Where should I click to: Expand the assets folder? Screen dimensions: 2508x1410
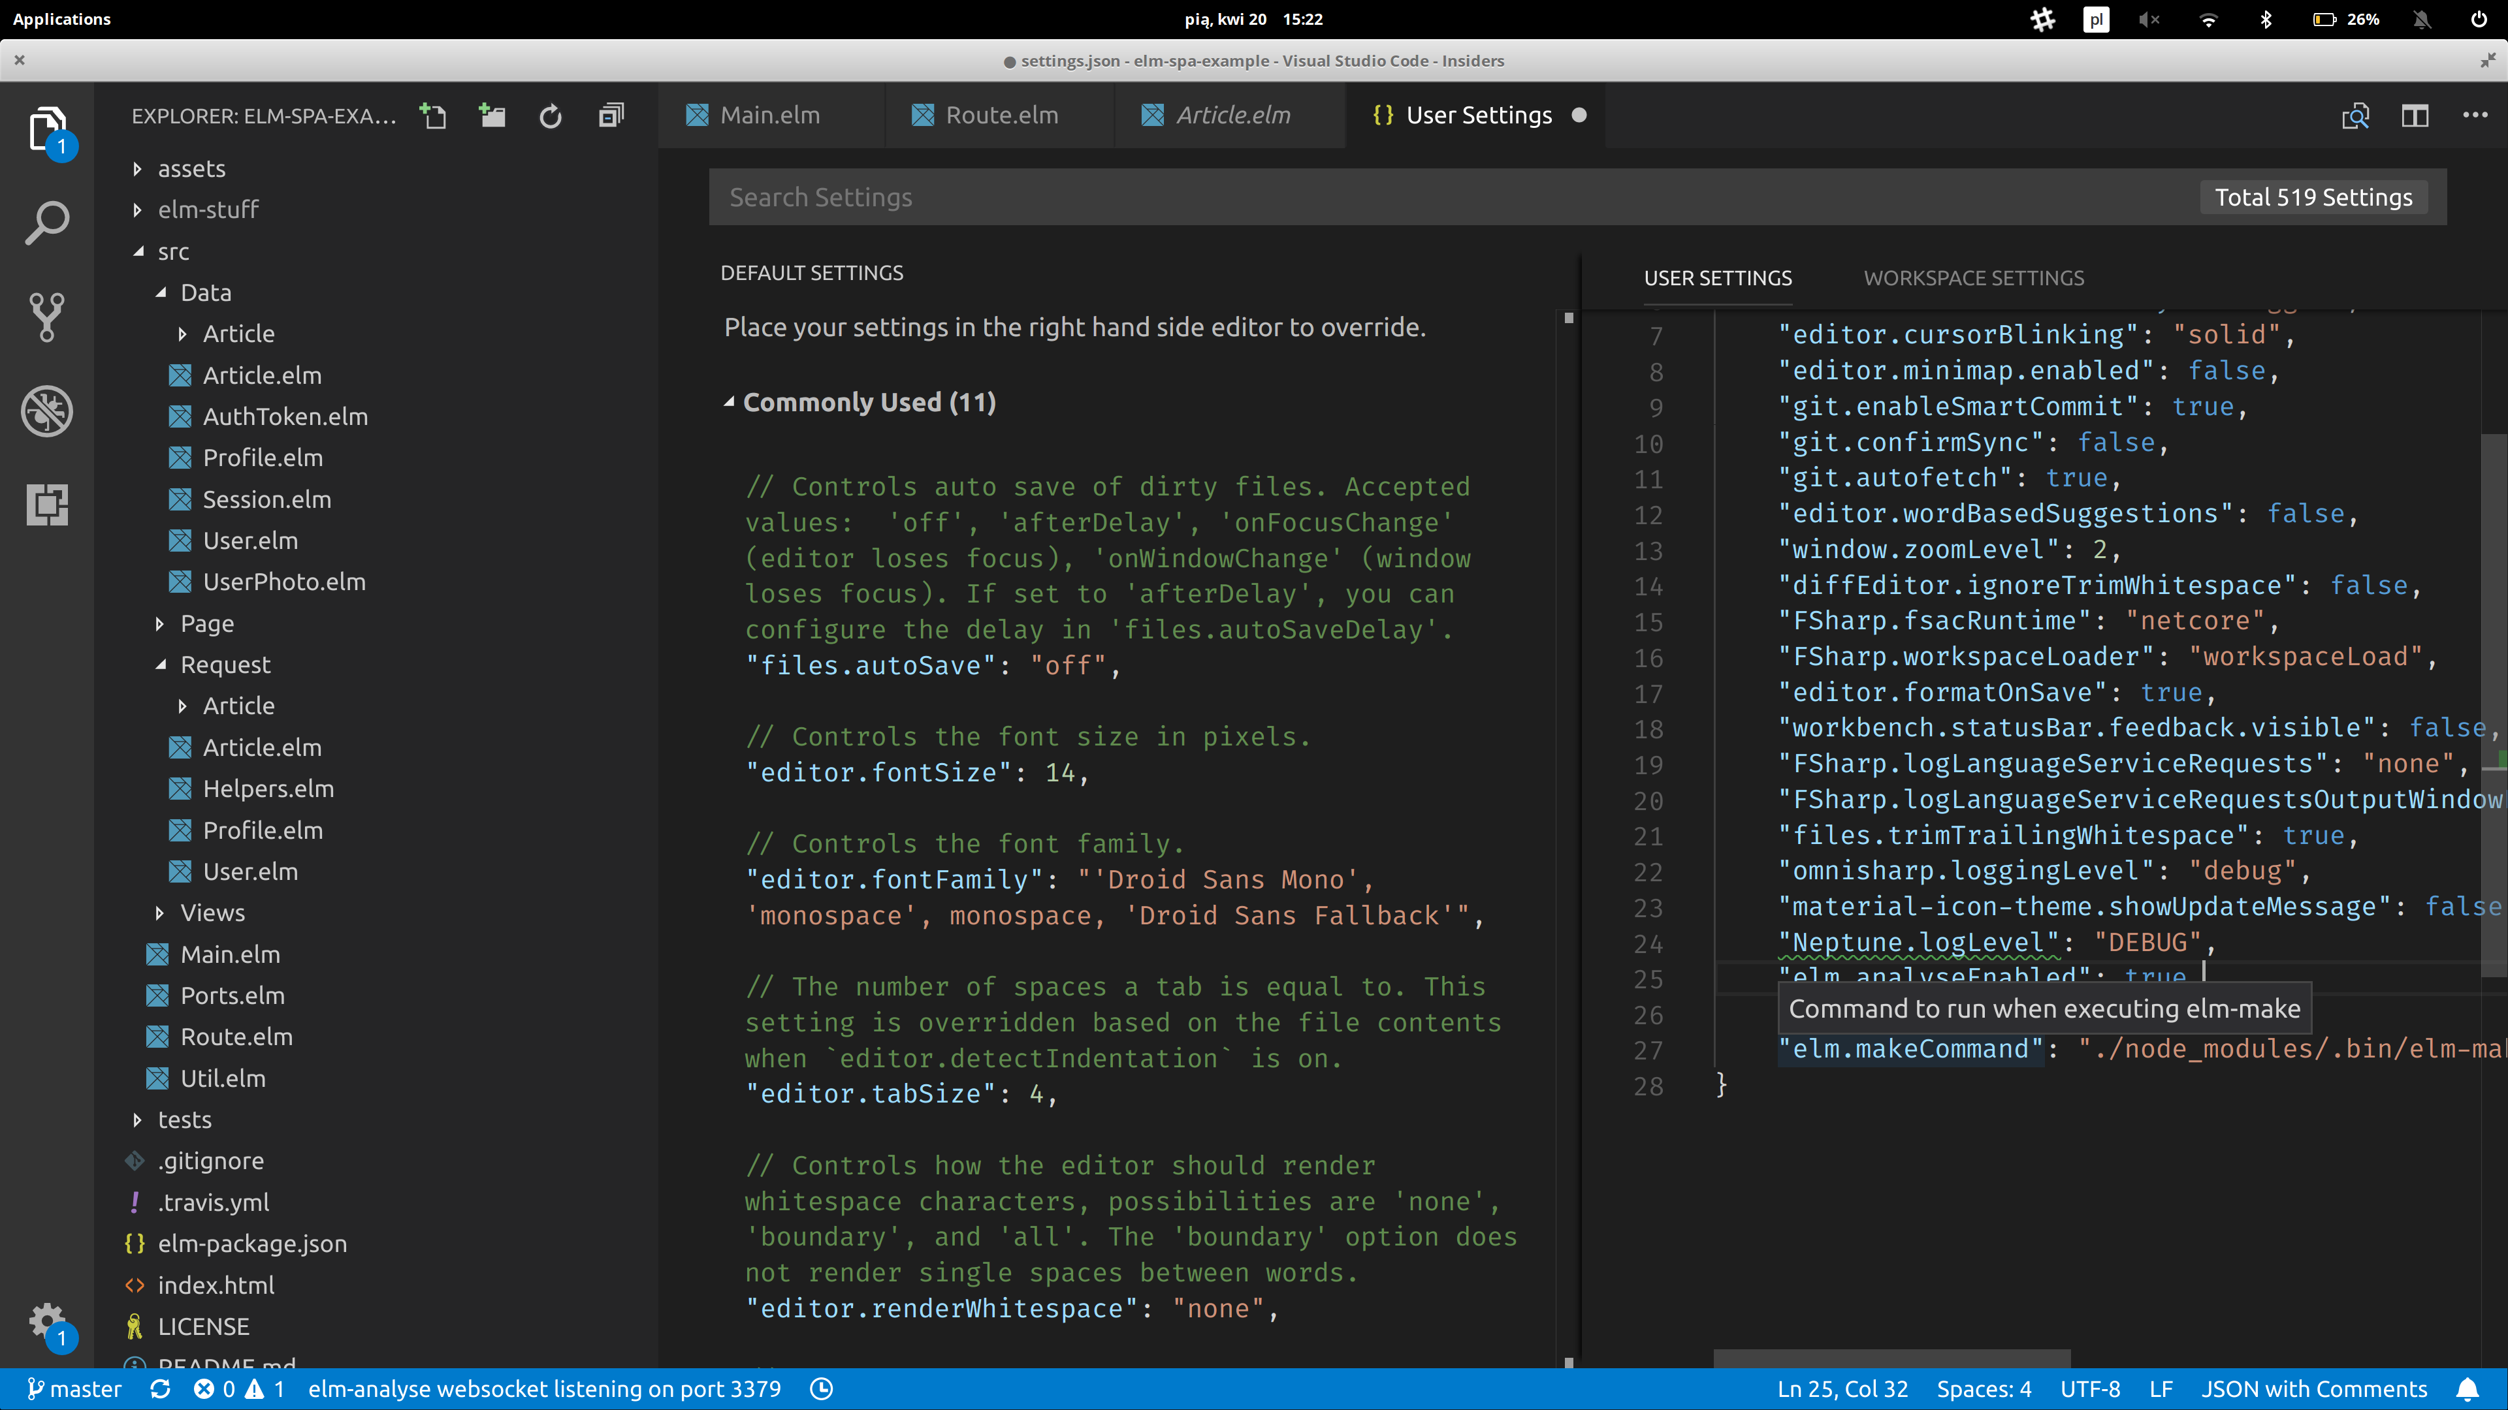point(192,168)
